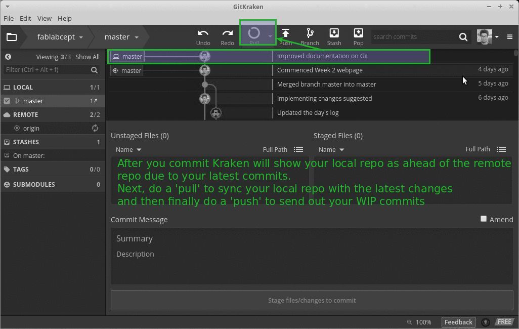
Task: Click the Redo toolbar icon
Action: 228,33
